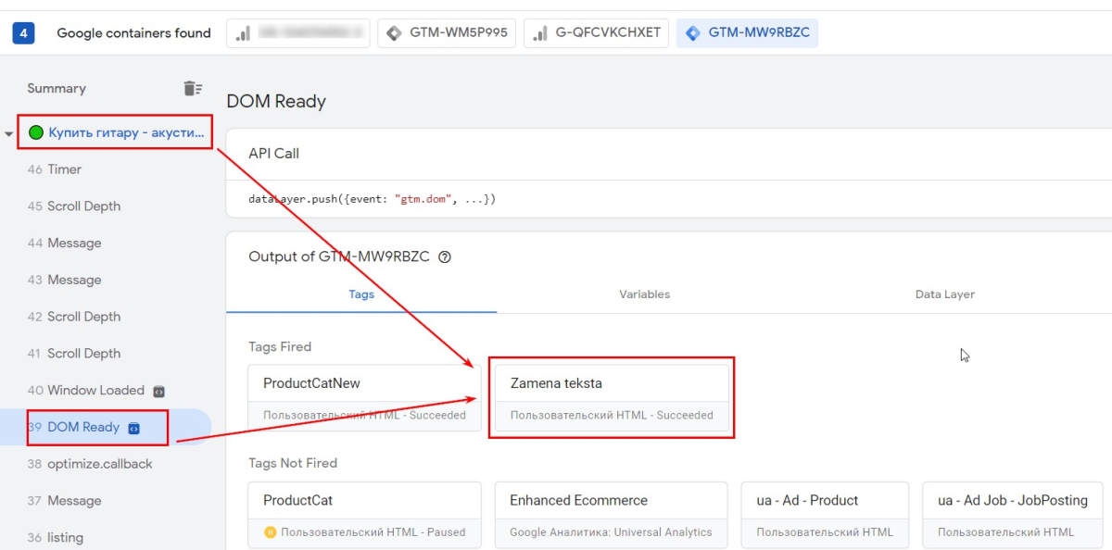Select event 42 Scroll Depth

[74, 317]
